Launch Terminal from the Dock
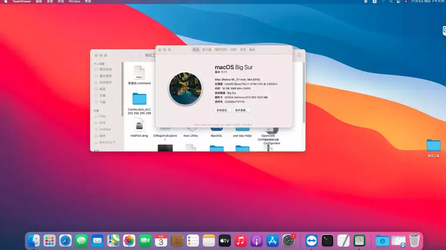Image resolution: width=446 pixels, height=250 pixels. pos(328,240)
